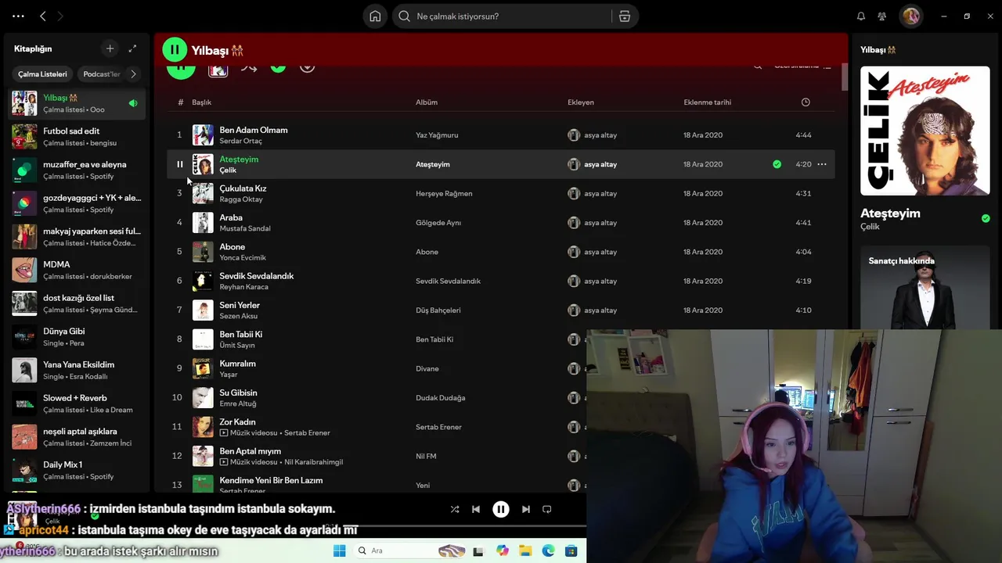The image size is (1002, 563).
Task: Click the Sevdik Sevdalandık cover thumbnail
Action: tap(203, 281)
